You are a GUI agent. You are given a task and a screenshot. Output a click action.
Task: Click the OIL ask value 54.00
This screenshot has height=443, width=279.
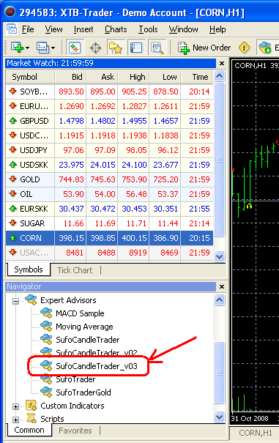click(105, 194)
